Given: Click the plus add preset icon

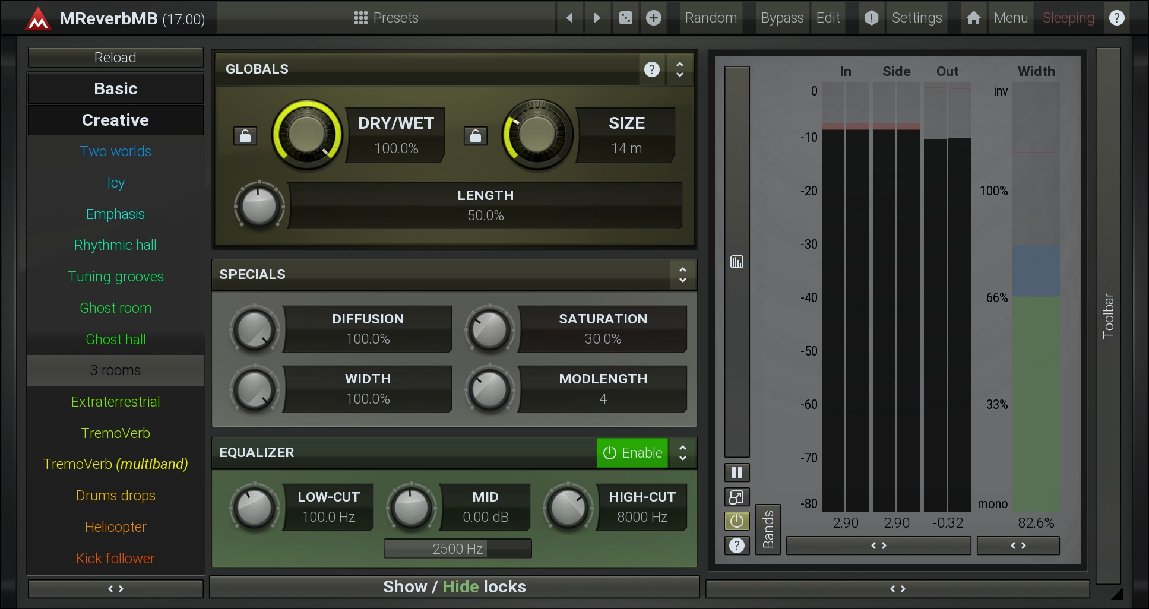Looking at the screenshot, I should [x=653, y=18].
